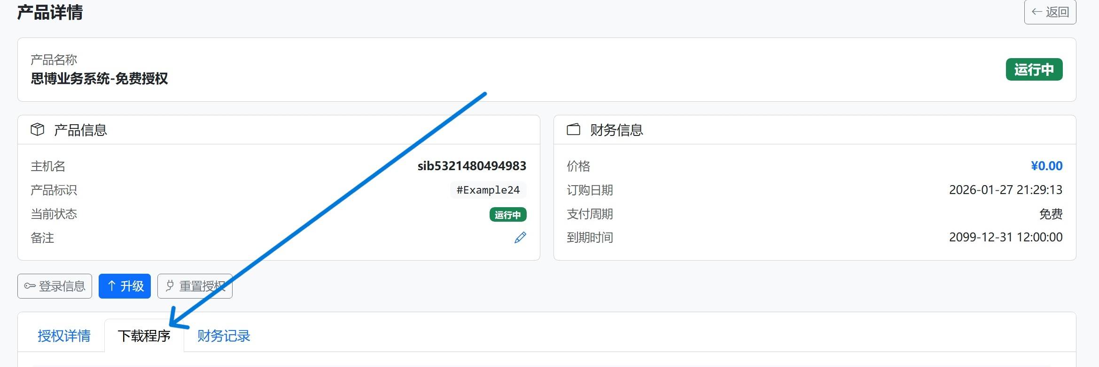The height and width of the screenshot is (367, 1099).
Task: Click the wallet icon beside 财务信息
Action: tap(573, 129)
